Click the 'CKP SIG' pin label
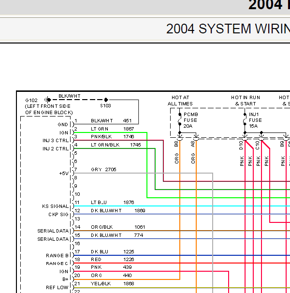Screen dimensions: 290x293 (x=58, y=215)
